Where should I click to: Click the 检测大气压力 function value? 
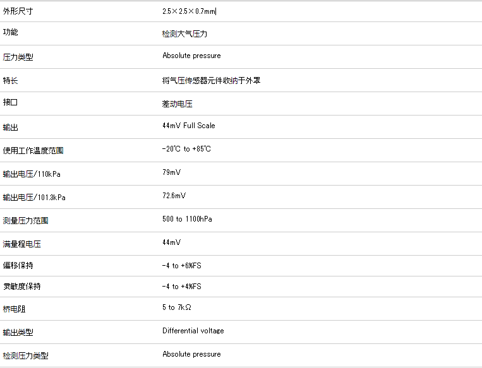(184, 33)
